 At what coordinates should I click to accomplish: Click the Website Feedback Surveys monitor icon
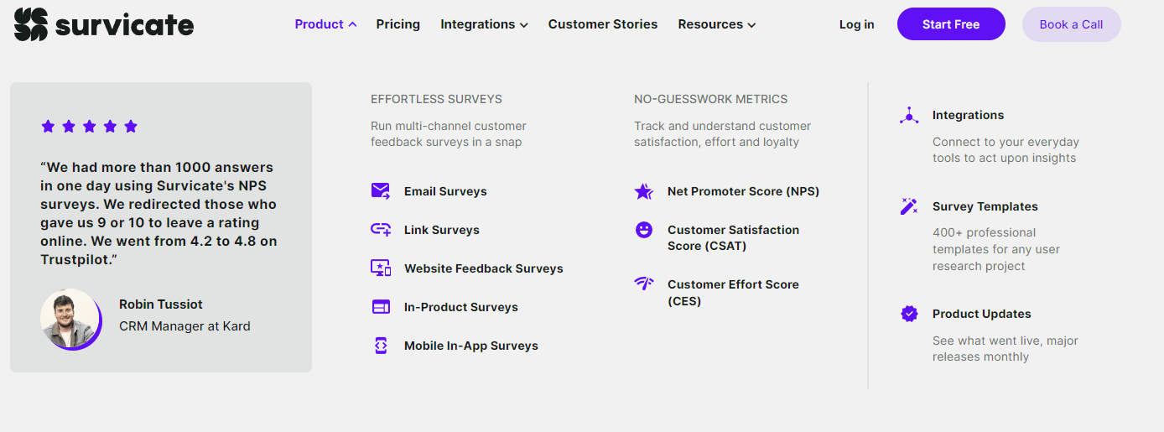coord(381,268)
